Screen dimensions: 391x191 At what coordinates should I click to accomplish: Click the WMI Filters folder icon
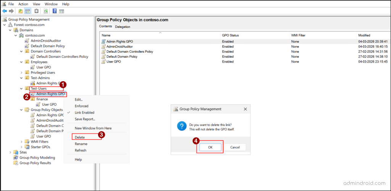[27, 141]
